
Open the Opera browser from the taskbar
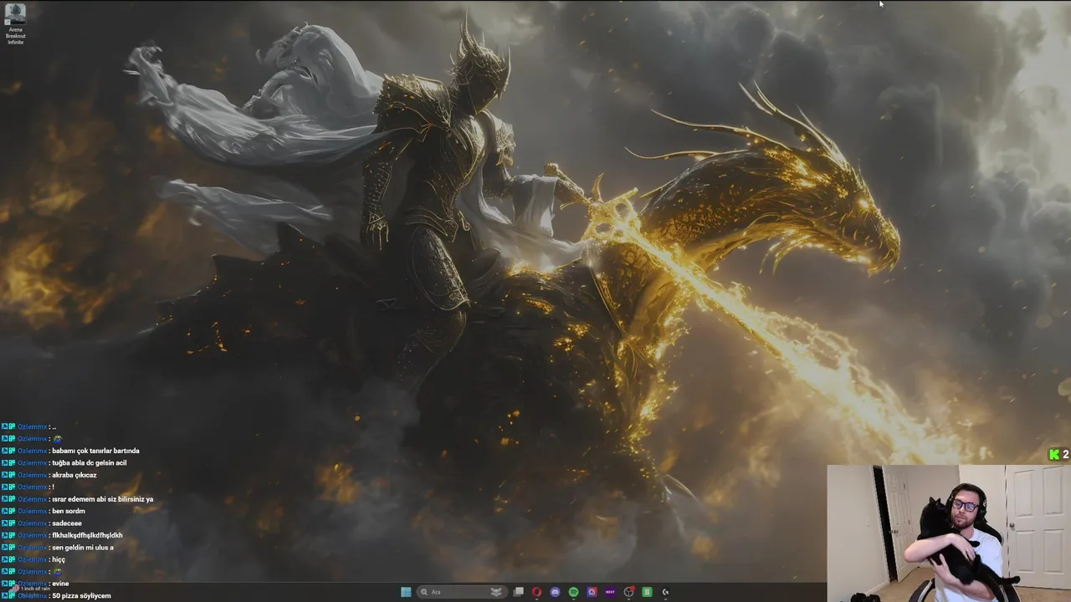tap(537, 592)
